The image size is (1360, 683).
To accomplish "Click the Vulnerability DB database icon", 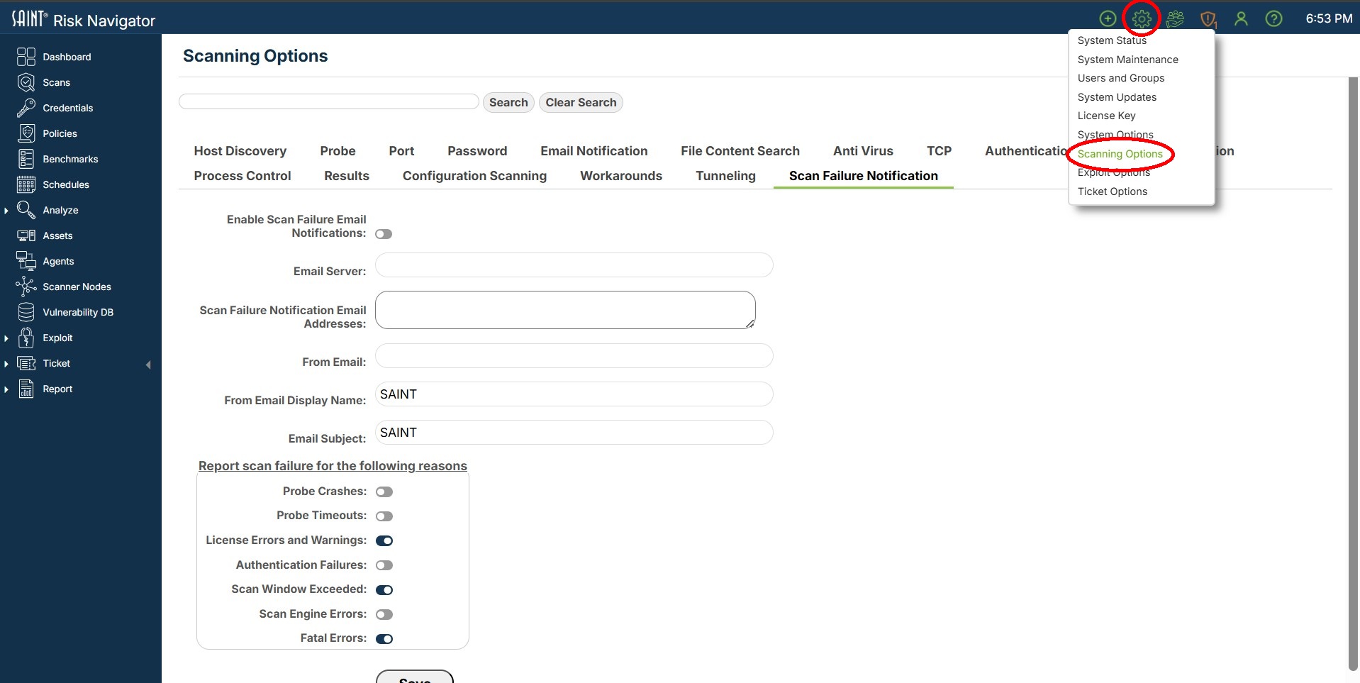I will 26,312.
